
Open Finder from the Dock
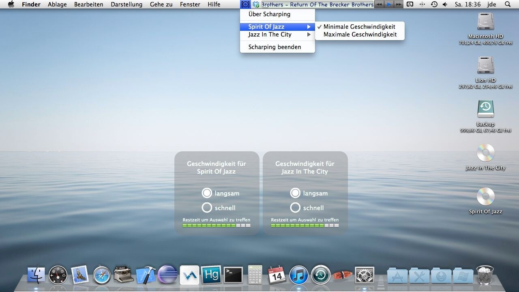point(36,275)
